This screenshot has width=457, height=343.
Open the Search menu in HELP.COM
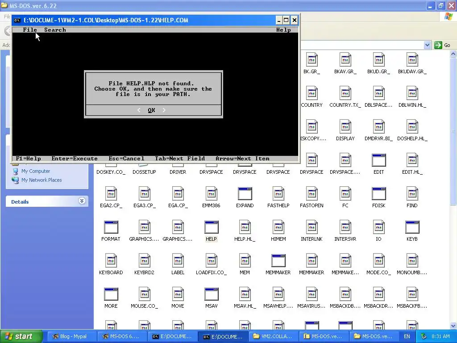pyautogui.click(x=55, y=30)
